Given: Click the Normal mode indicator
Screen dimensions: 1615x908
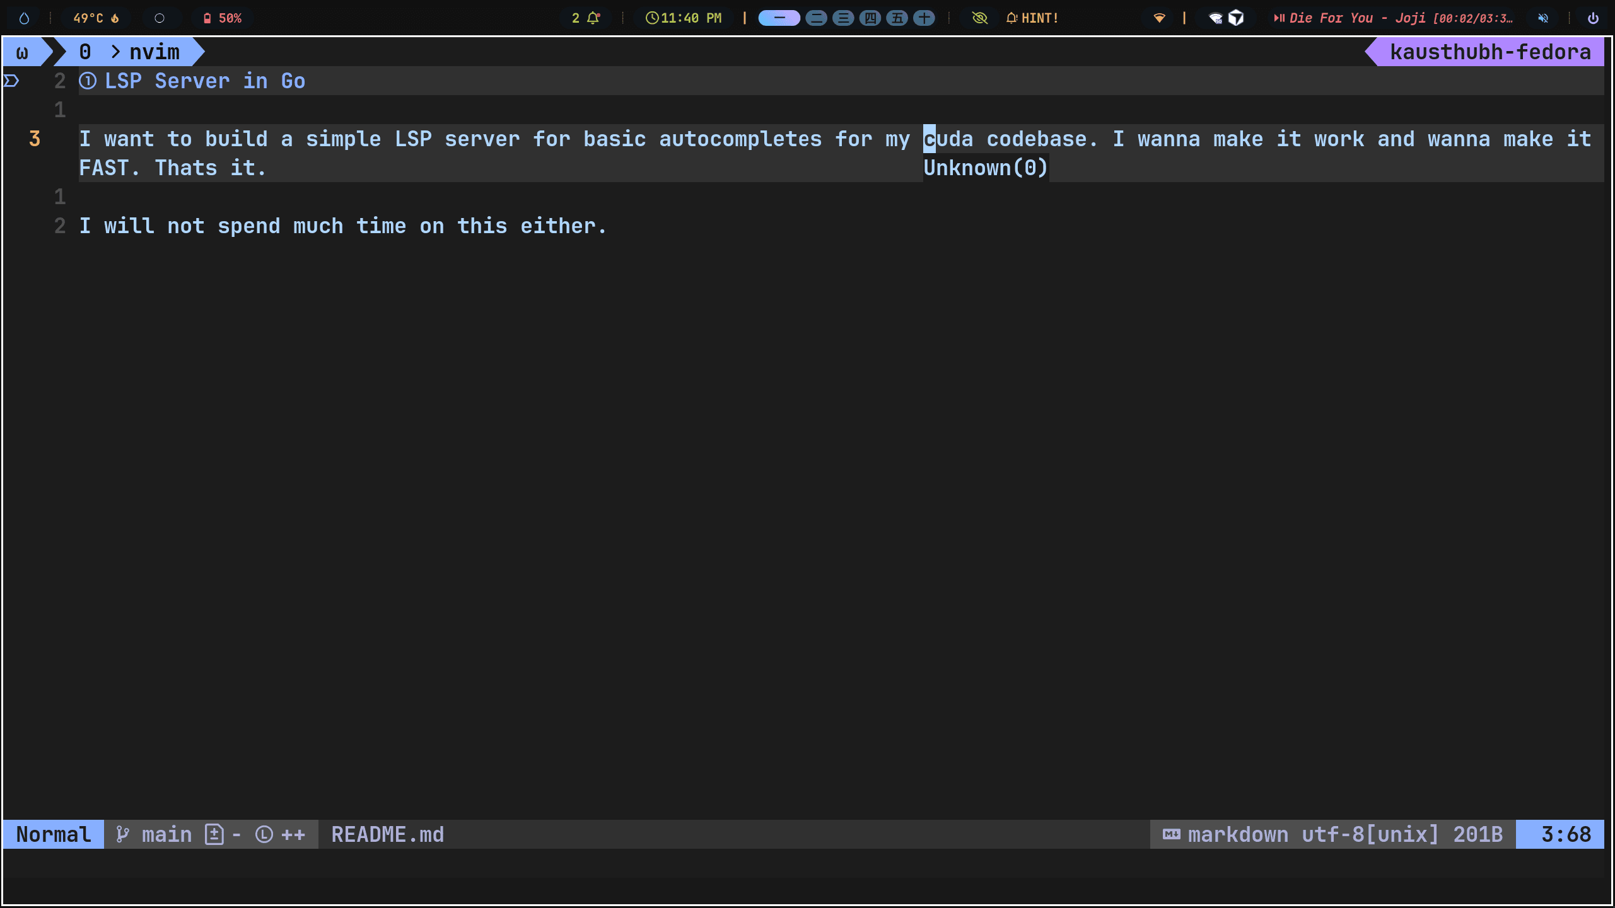Looking at the screenshot, I should click(x=52, y=834).
